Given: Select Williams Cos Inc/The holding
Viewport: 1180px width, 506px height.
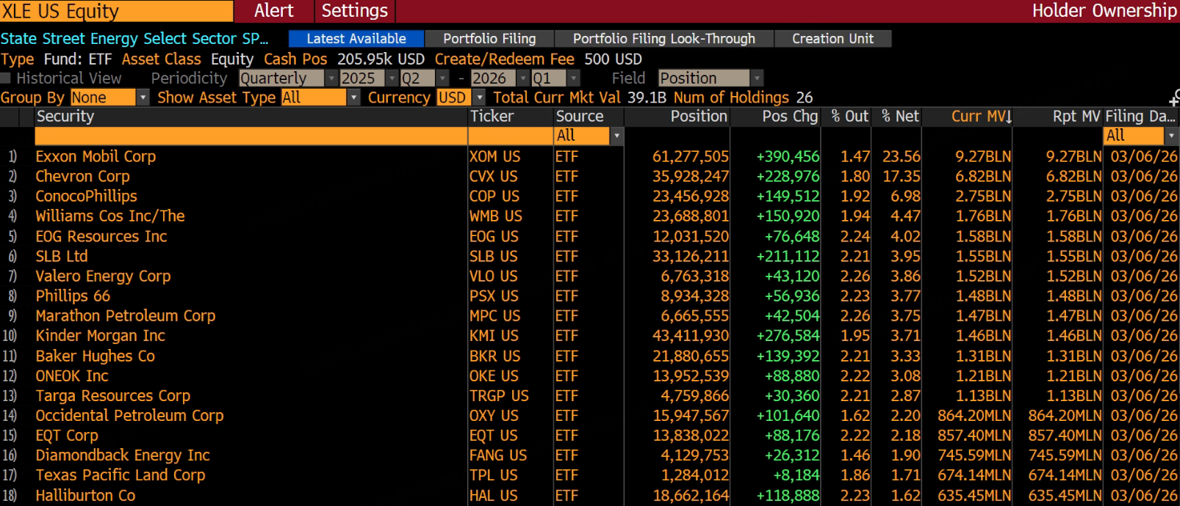Looking at the screenshot, I should [110, 216].
